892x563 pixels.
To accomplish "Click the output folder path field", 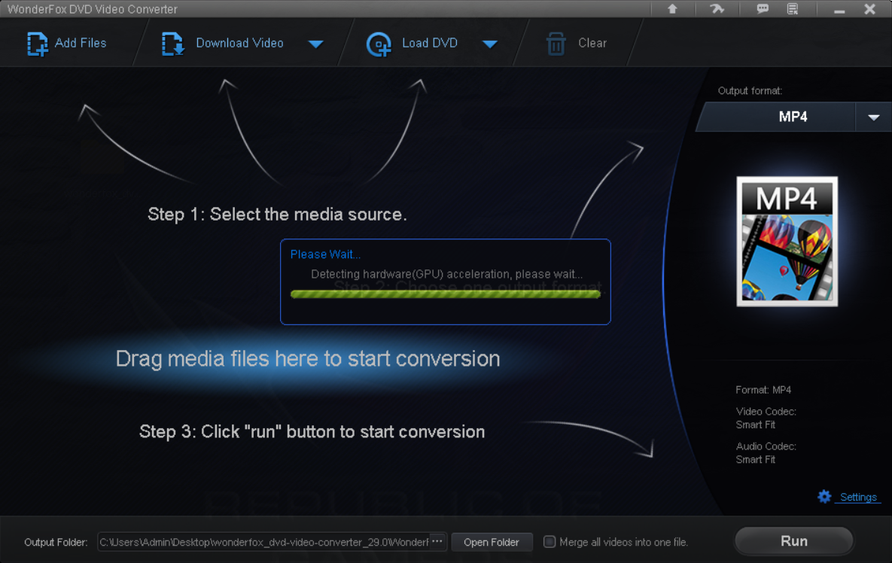I will coord(264,542).
